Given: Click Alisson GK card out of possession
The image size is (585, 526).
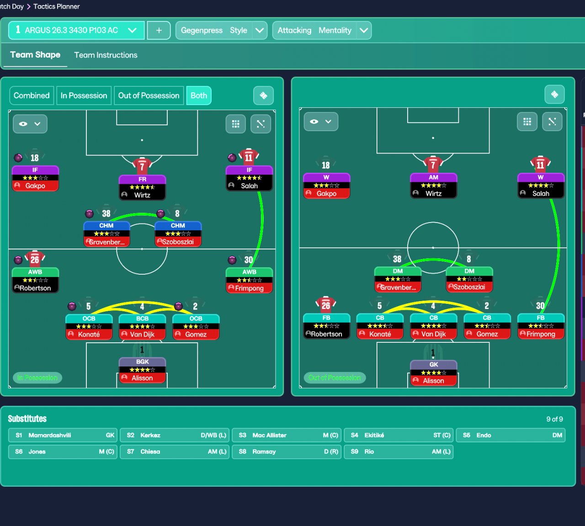Looking at the screenshot, I should [x=433, y=373].
